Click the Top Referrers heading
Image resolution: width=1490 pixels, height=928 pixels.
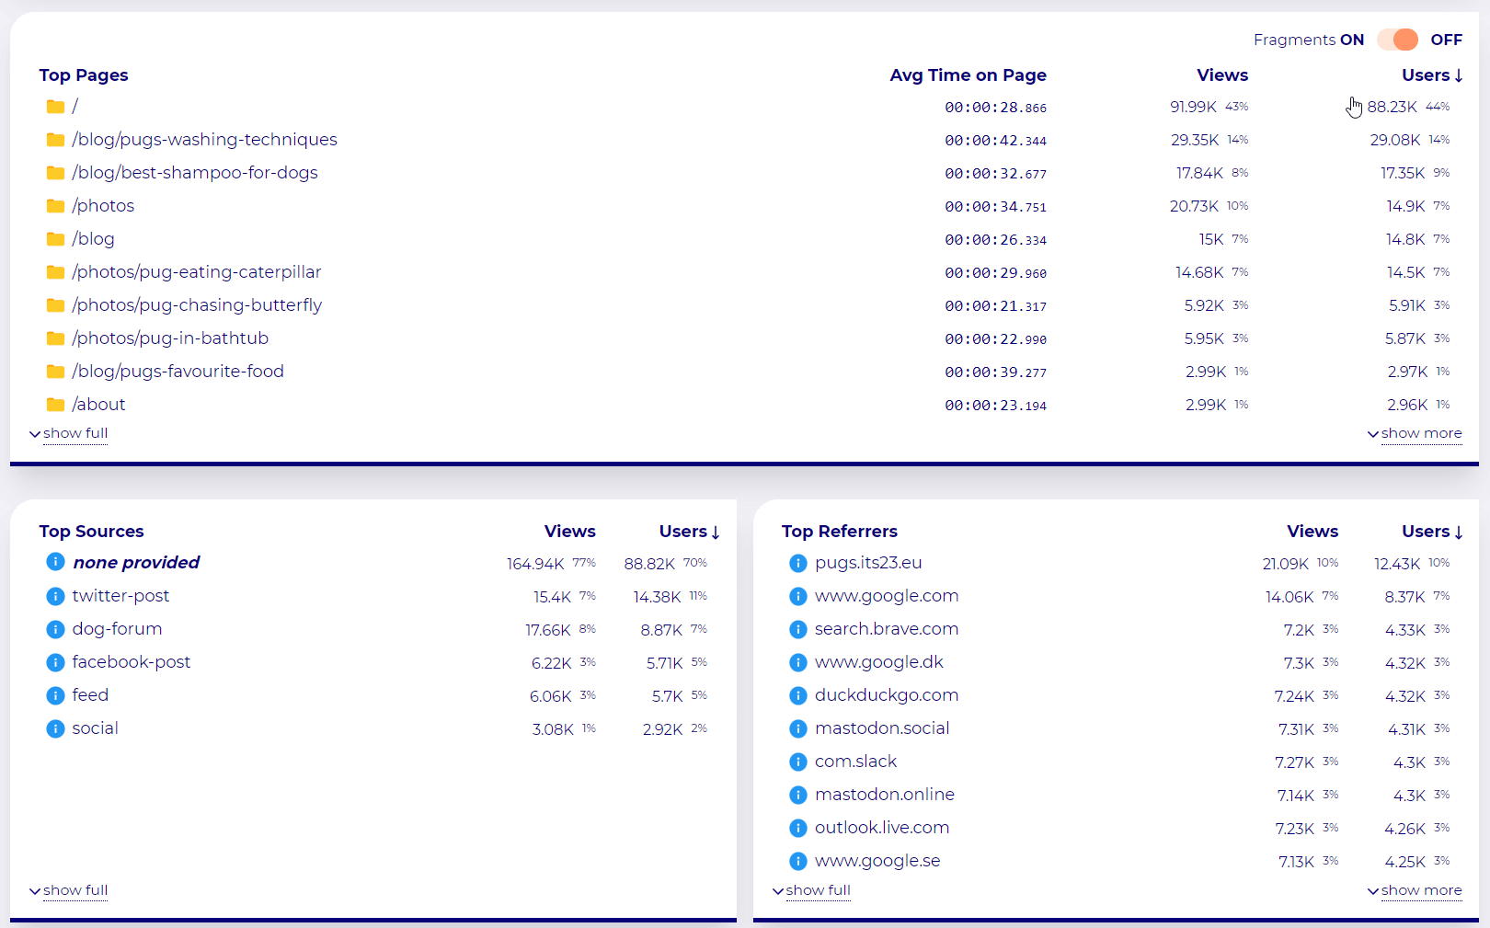(x=839, y=532)
